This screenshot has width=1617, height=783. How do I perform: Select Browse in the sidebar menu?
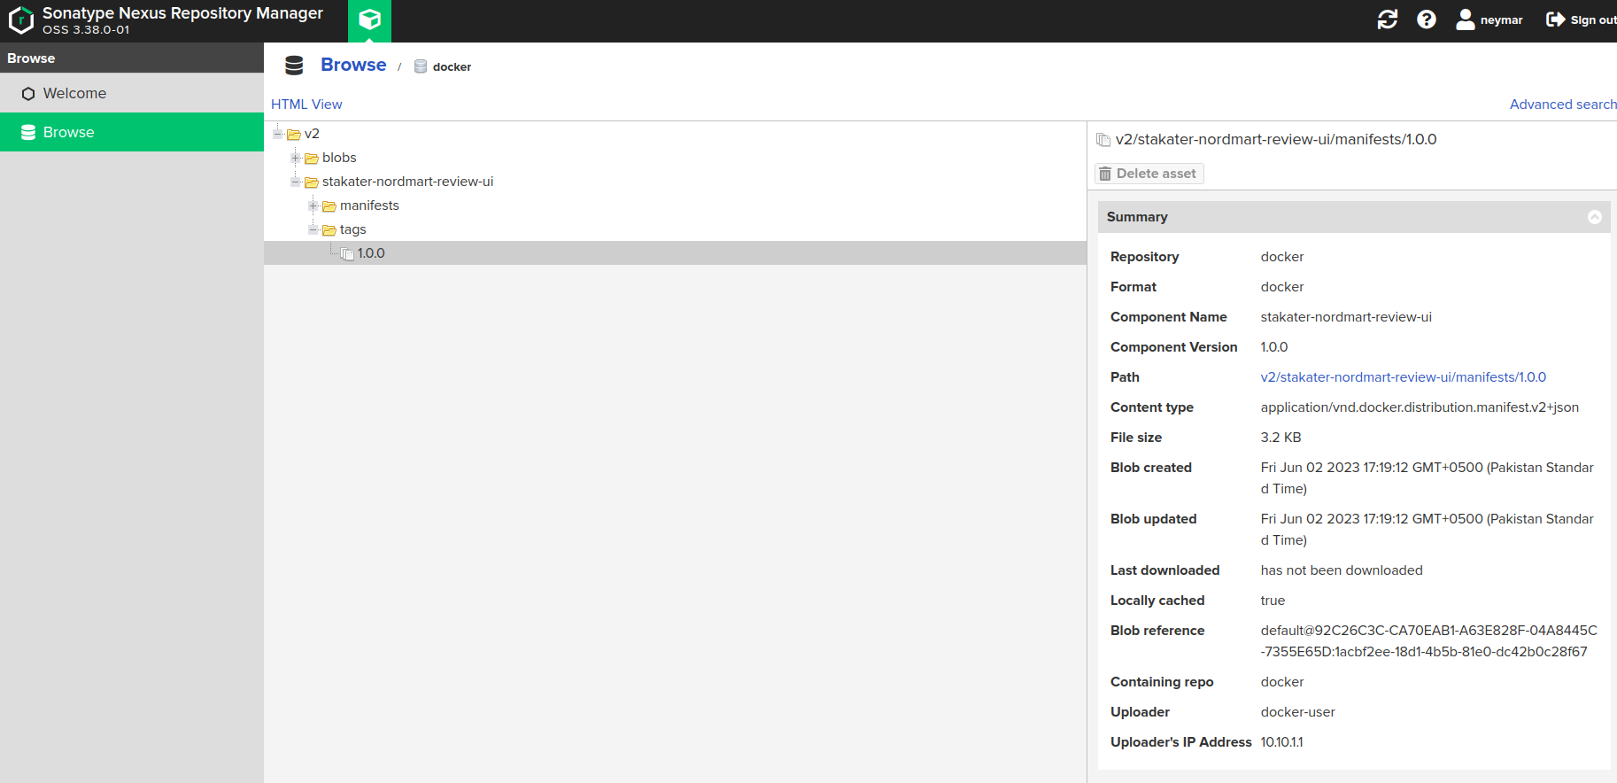point(68,132)
